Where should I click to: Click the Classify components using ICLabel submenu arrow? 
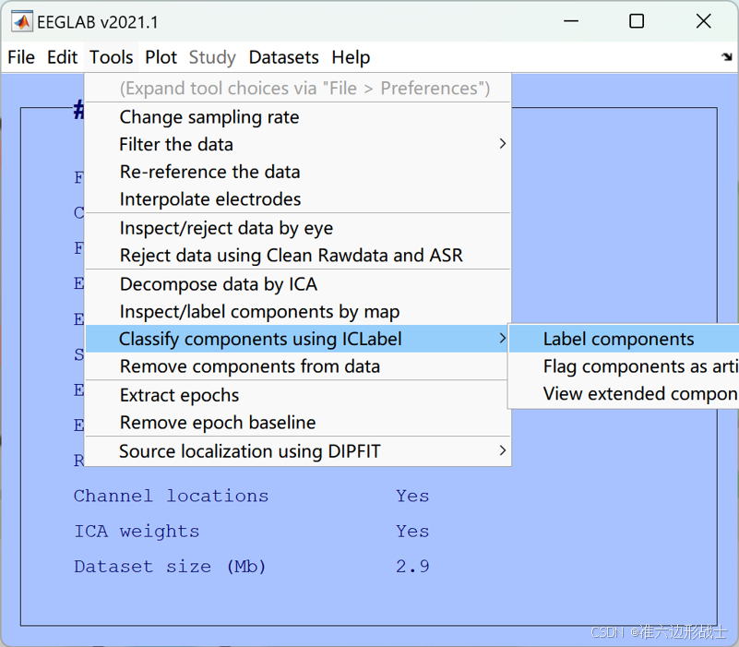point(503,338)
